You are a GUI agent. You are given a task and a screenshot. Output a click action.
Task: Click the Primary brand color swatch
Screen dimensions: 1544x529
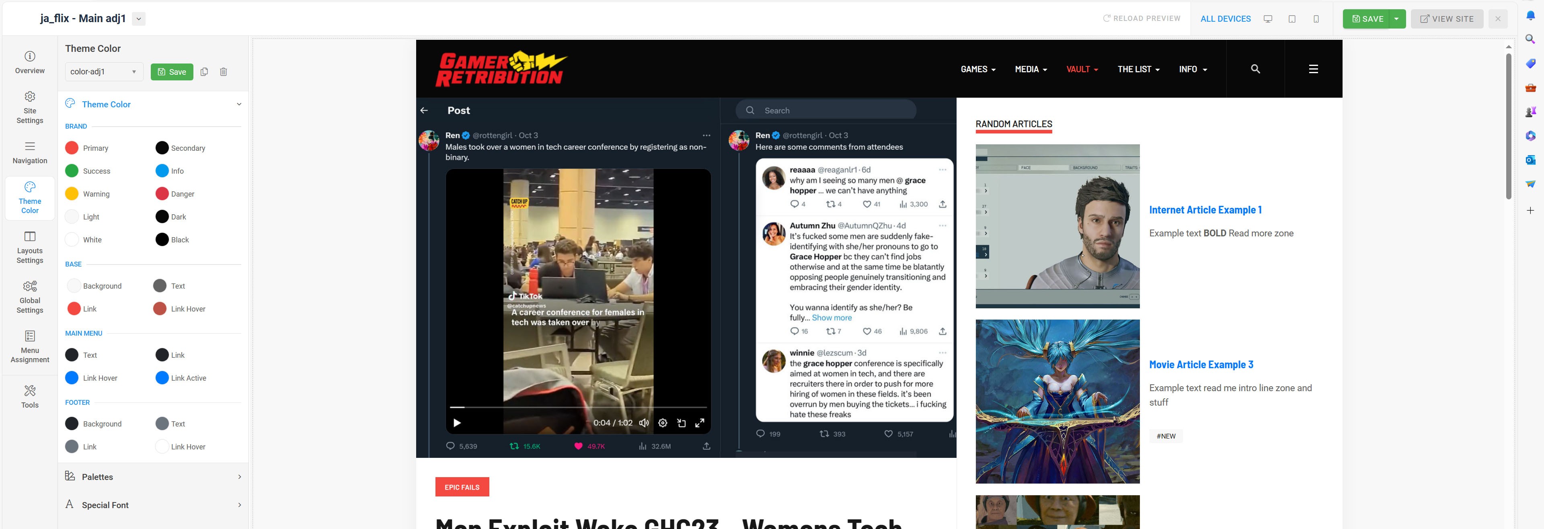72,148
